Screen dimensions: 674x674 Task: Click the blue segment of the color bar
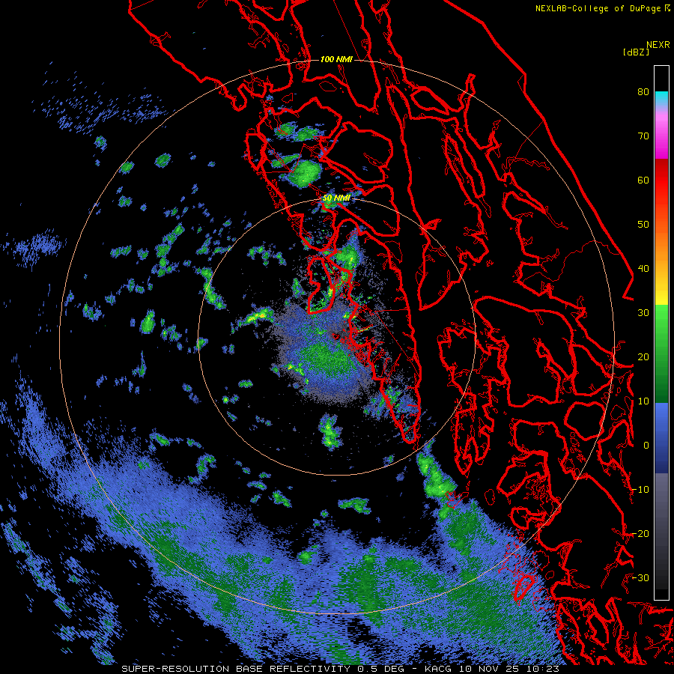661,437
